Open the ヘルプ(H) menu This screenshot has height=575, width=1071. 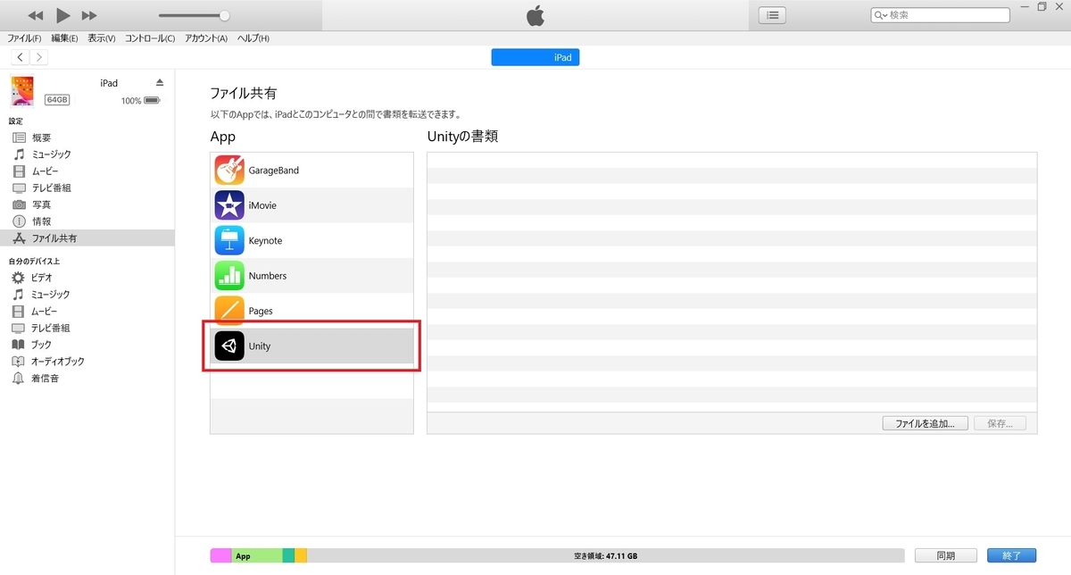tap(253, 38)
